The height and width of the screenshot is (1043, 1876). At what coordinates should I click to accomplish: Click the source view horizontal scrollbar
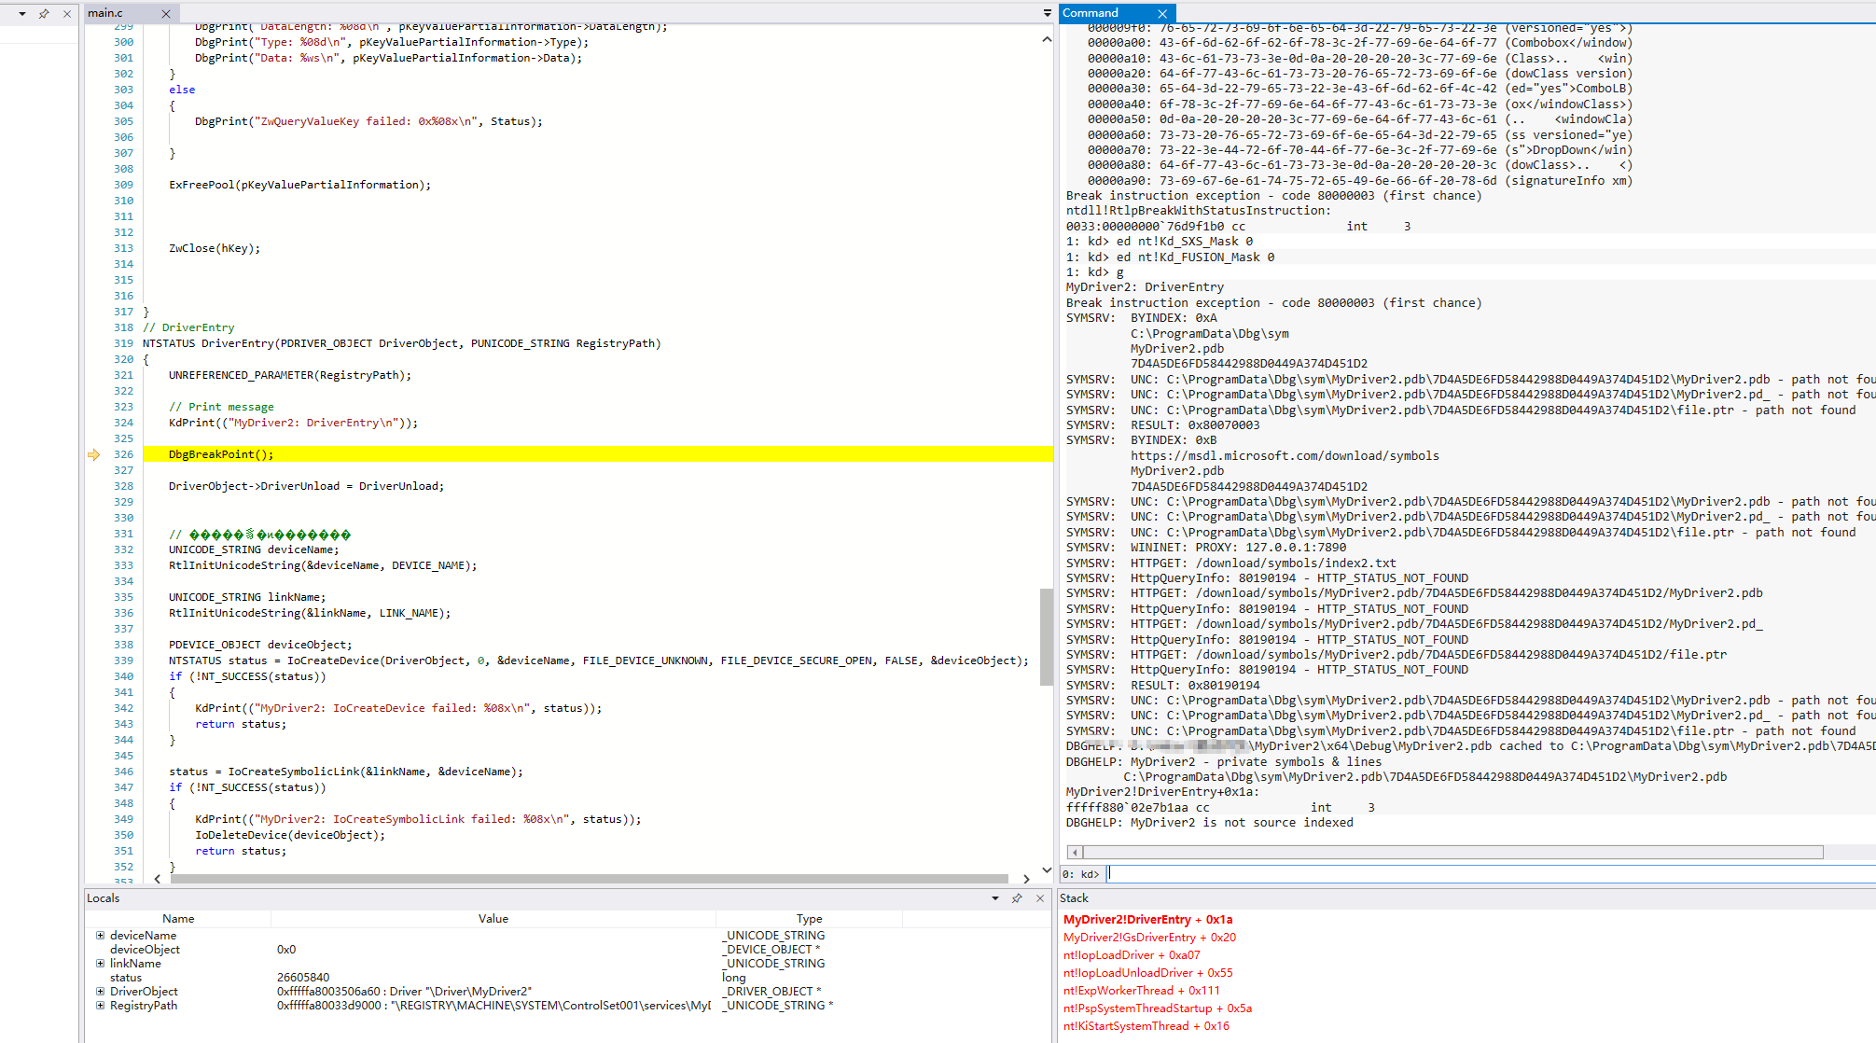(x=590, y=879)
